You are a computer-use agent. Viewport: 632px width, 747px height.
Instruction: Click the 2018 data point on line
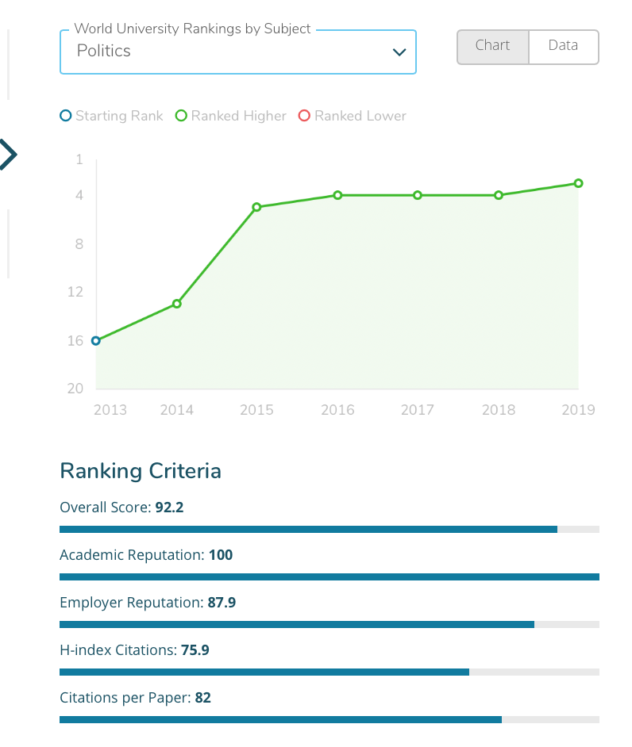(x=498, y=195)
